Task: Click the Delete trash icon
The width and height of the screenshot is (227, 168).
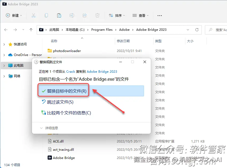Action: point(97,15)
